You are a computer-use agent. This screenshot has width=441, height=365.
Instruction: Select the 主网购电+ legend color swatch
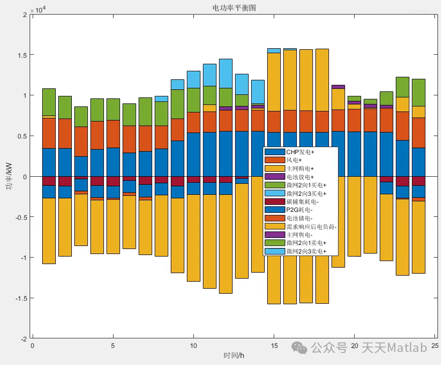(275, 168)
